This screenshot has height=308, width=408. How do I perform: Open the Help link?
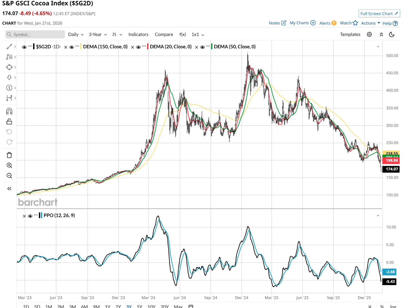tap(390, 23)
